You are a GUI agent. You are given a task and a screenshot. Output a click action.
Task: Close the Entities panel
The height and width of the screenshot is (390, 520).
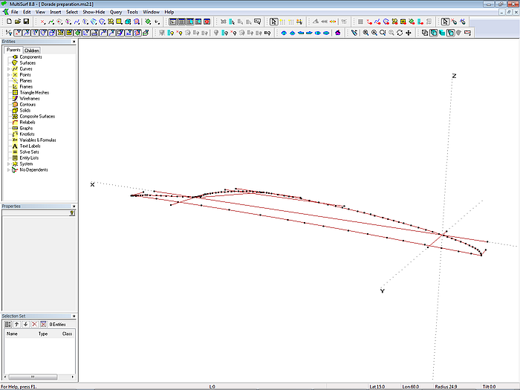[x=74, y=42]
